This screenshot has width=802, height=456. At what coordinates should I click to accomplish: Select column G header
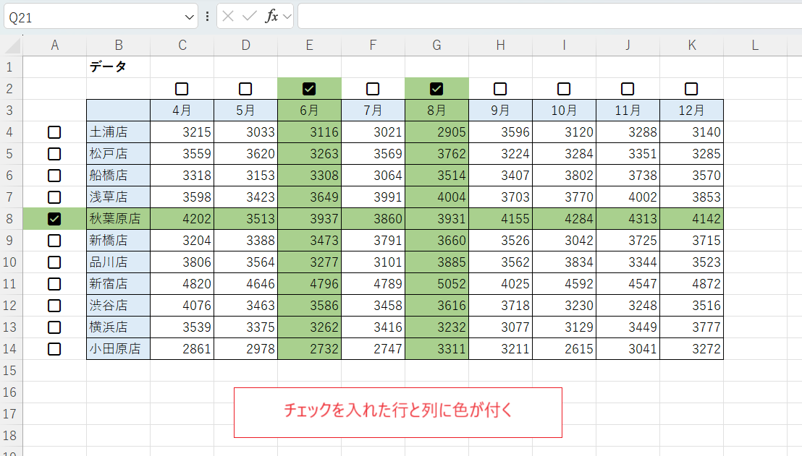pos(436,46)
